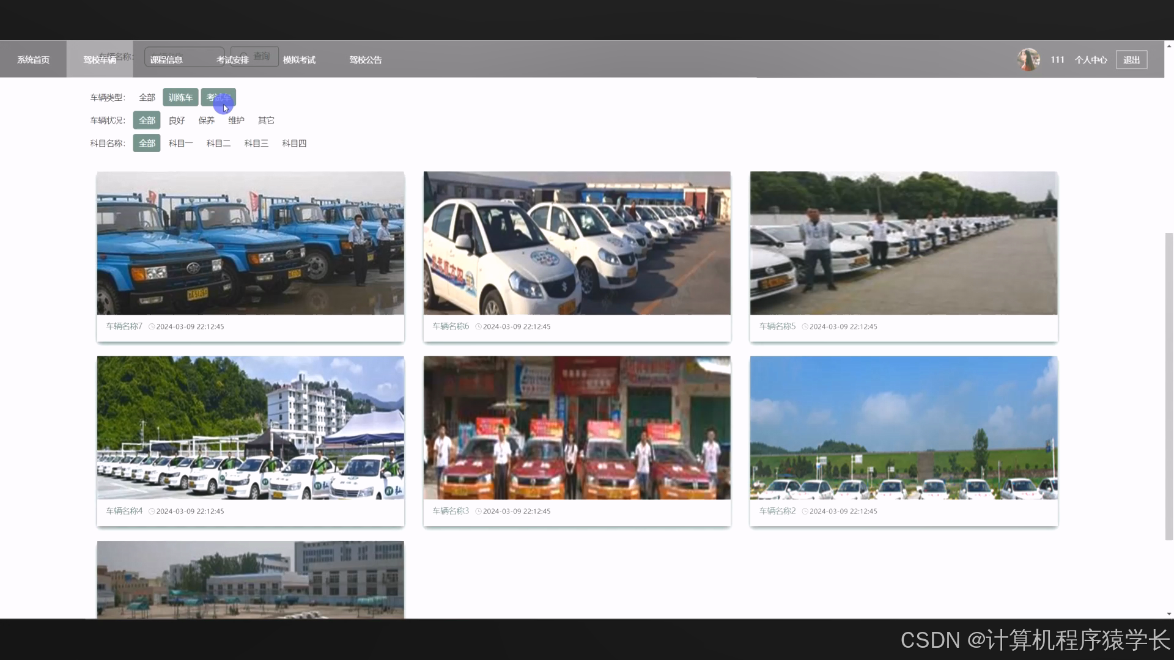This screenshot has height=660, width=1174.
Task: Click the clock icon beside 车辆名称4's timestamp
Action: (x=152, y=512)
